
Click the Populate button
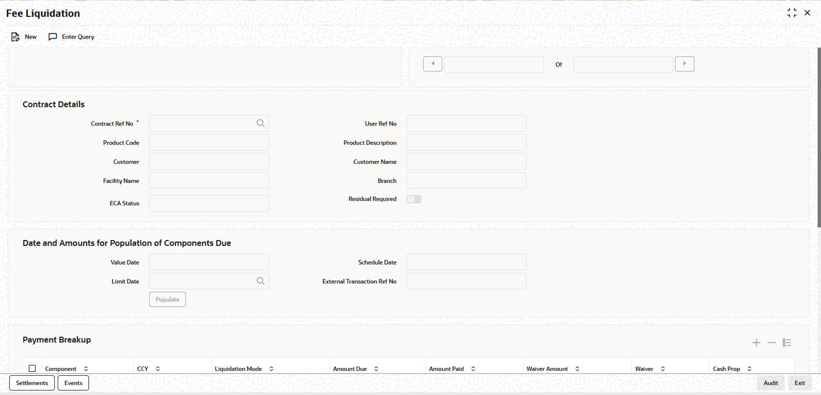tap(167, 299)
